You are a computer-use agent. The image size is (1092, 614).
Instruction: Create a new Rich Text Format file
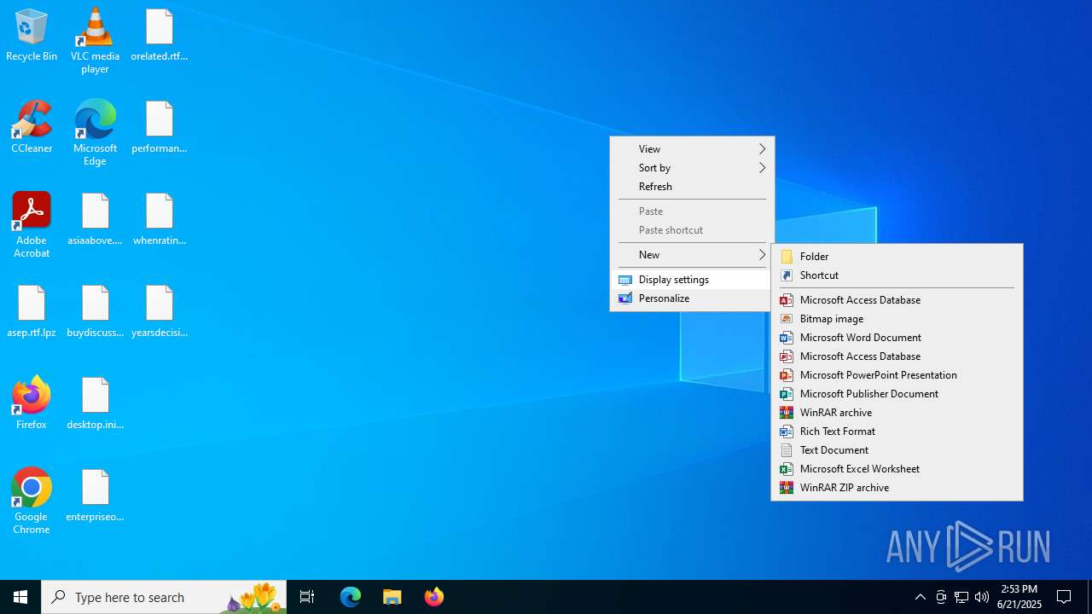[x=897, y=432]
